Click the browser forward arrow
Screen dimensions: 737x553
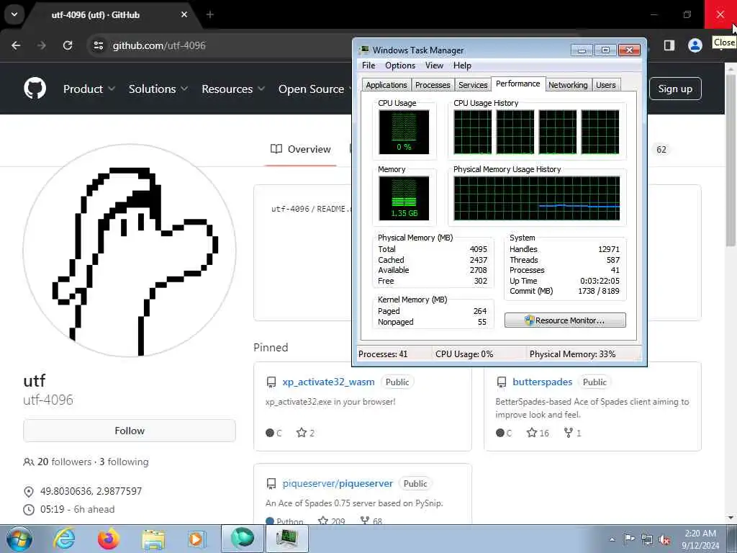[x=42, y=45]
